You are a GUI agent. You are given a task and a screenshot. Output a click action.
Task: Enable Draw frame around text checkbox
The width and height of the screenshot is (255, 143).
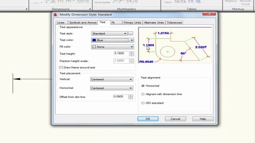point(61,68)
